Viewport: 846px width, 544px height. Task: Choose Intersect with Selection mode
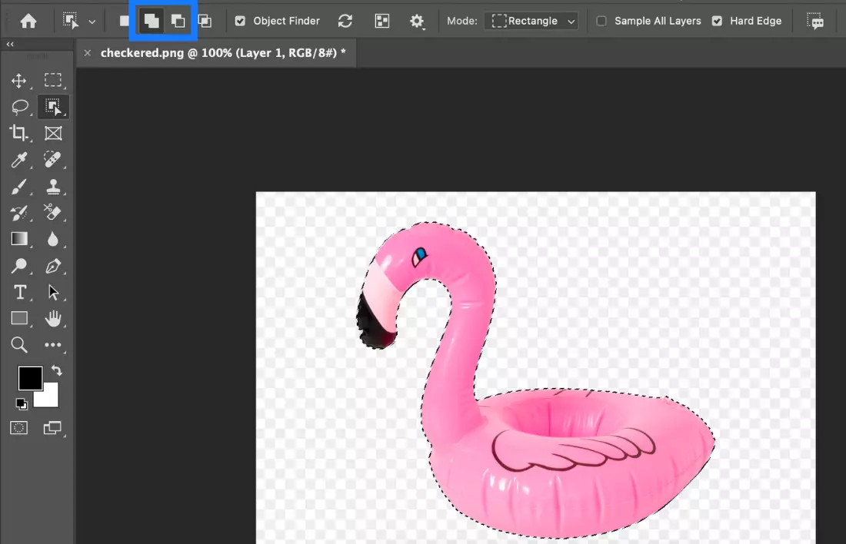(205, 21)
